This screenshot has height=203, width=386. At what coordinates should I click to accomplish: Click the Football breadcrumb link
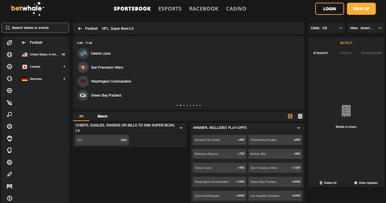[91, 29]
